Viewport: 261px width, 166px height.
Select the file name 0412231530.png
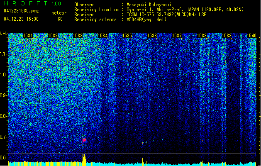(21, 11)
